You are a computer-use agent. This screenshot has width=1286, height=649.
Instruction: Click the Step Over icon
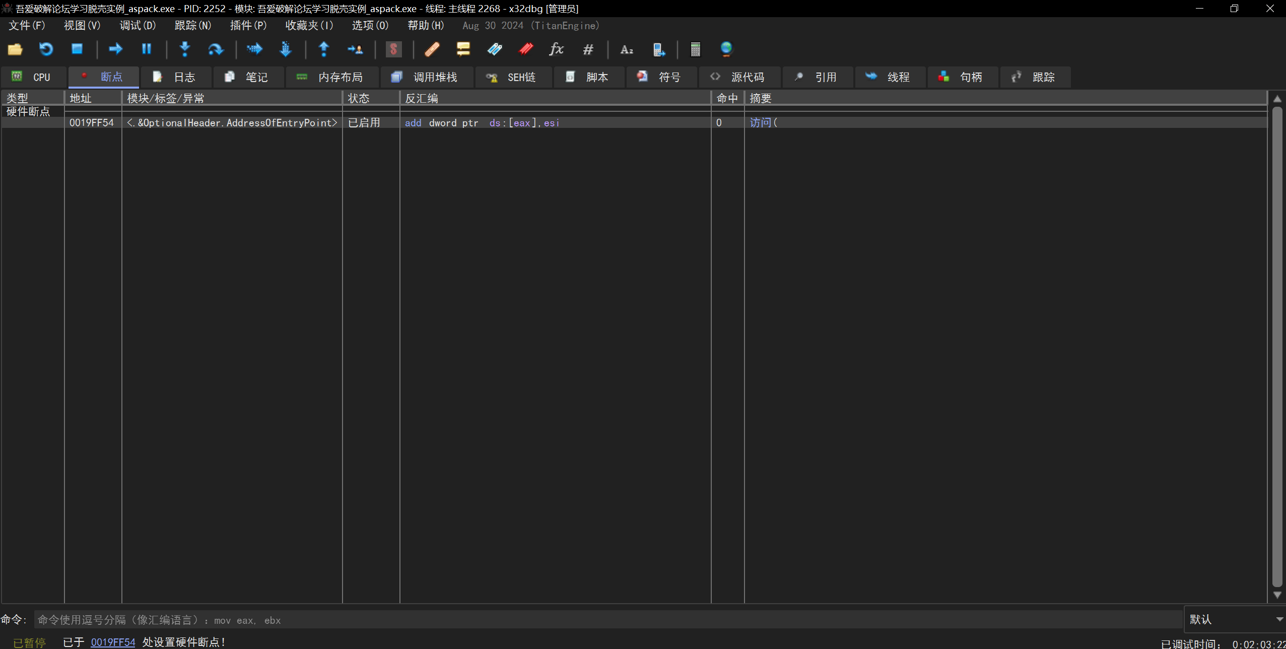[x=216, y=49]
